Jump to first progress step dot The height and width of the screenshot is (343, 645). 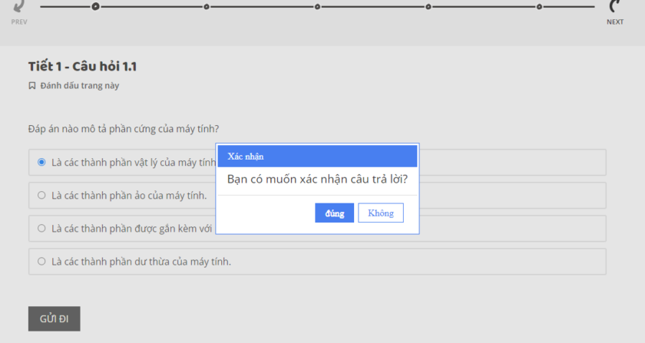(x=95, y=7)
